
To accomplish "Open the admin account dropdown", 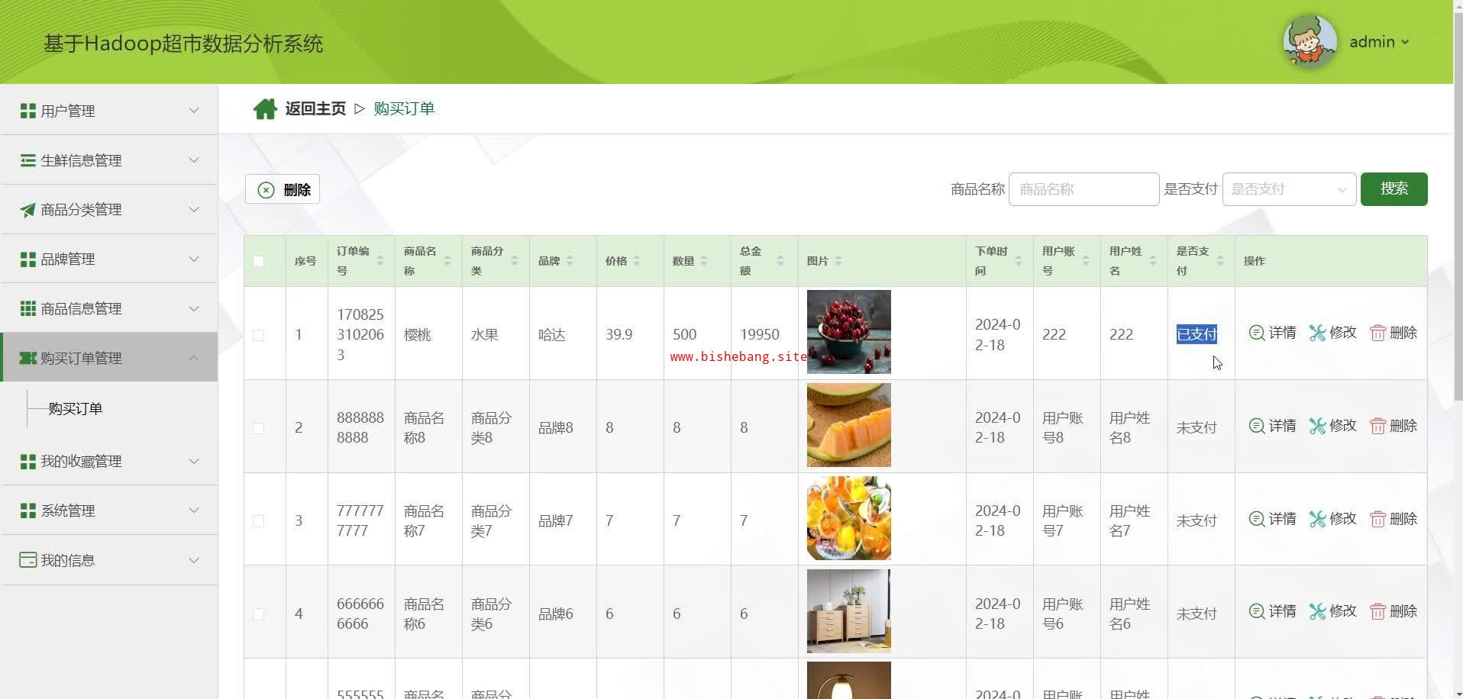I will (1379, 42).
